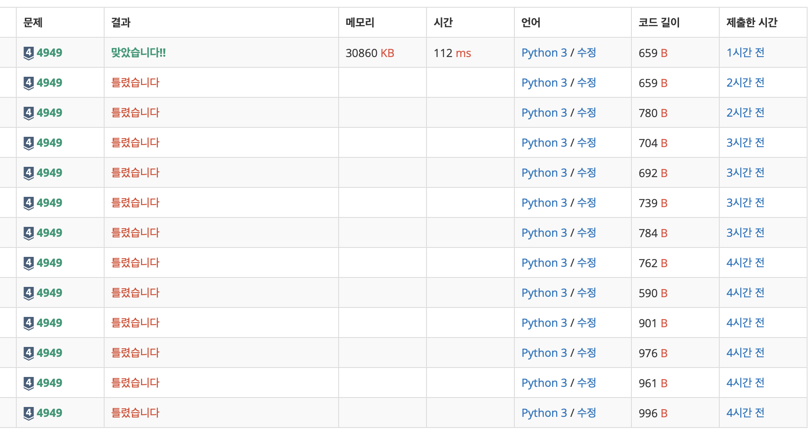Click the 언어 column header
Viewport: 811px width, 434px height.
pos(531,22)
